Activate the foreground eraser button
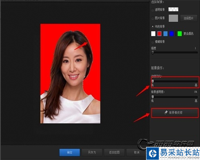The height and width of the screenshot is (160, 200). point(175,113)
